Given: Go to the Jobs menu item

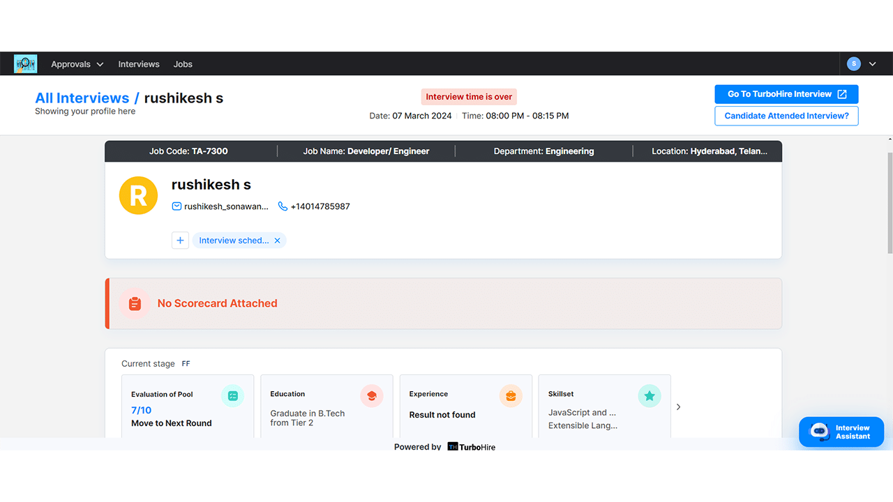Looking at the screenshot, I should 183,64.
